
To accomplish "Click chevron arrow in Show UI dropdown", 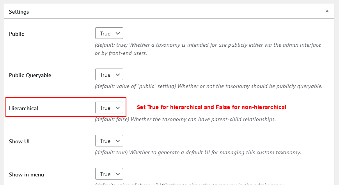I will [x=117, y=141].
